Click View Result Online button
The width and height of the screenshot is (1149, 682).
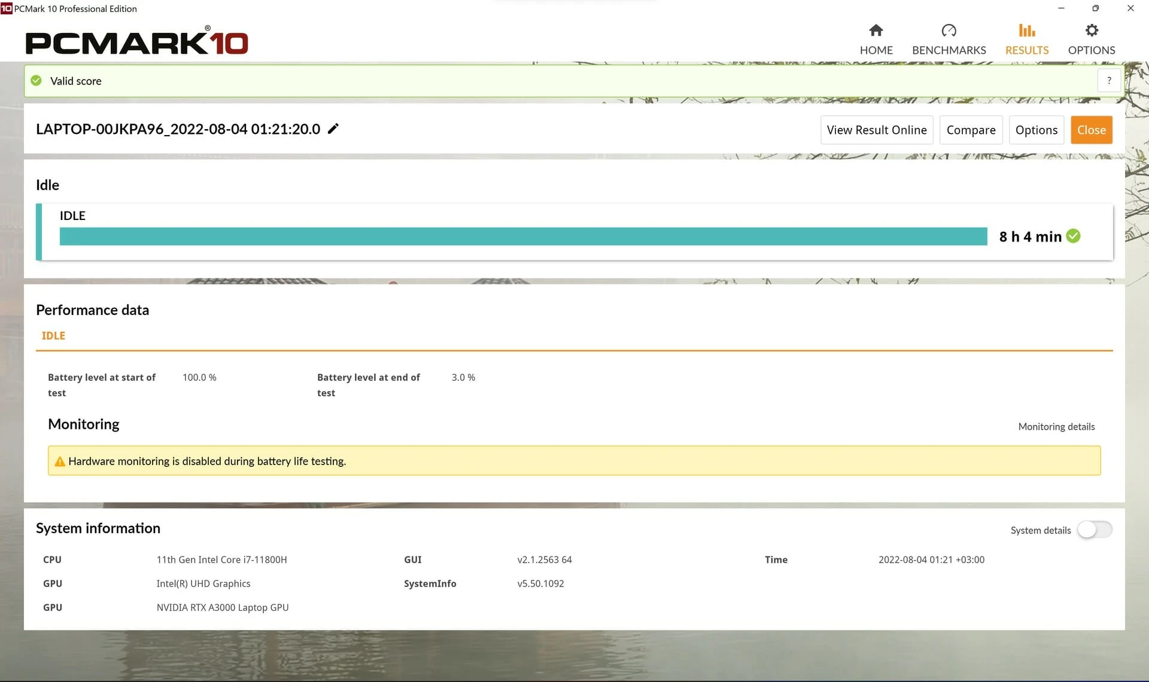877,130
